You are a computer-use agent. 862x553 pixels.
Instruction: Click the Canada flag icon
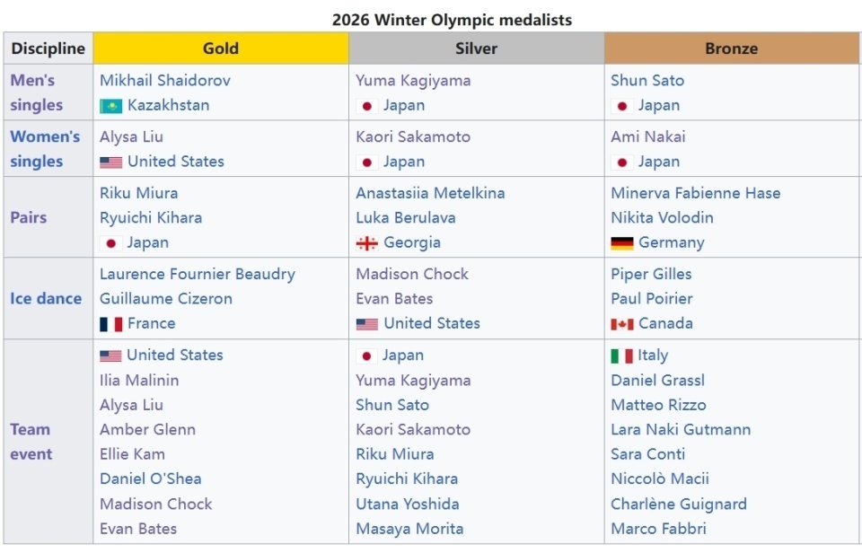622,324
